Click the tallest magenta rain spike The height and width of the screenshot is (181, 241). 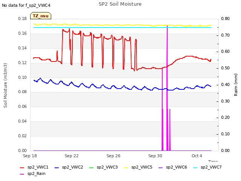167,88
